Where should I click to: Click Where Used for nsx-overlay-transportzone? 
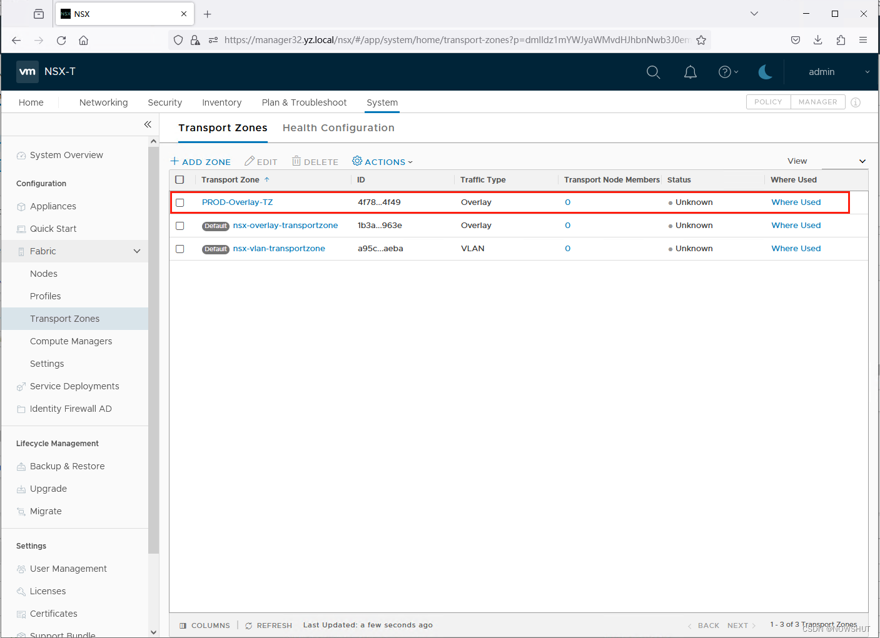(796, 226)
